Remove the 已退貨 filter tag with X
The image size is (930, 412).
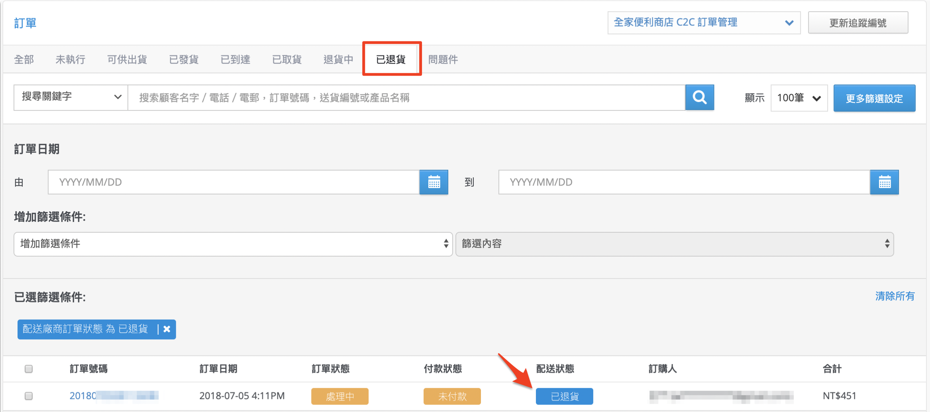click(167, 329)
